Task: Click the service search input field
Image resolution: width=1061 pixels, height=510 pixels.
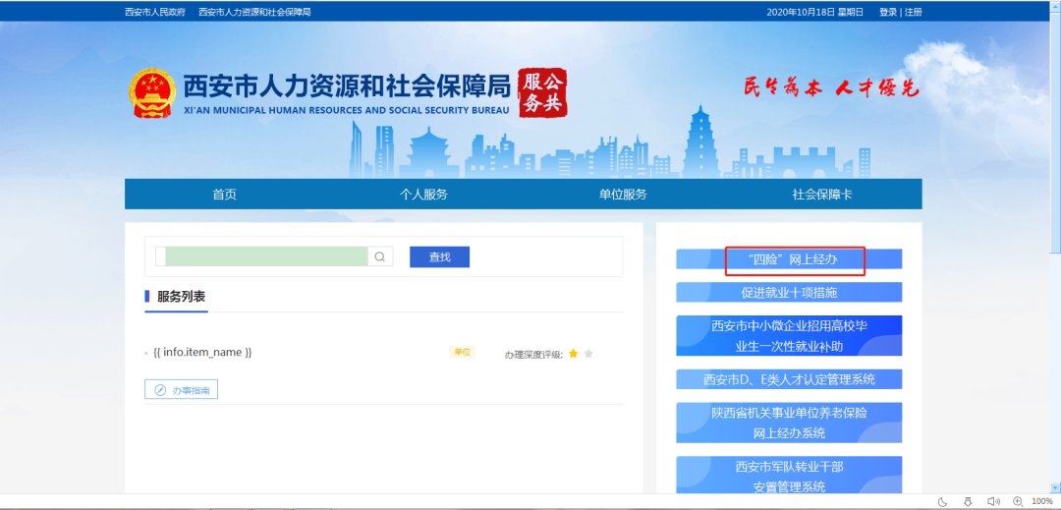Action: click(x=265, y=256)
